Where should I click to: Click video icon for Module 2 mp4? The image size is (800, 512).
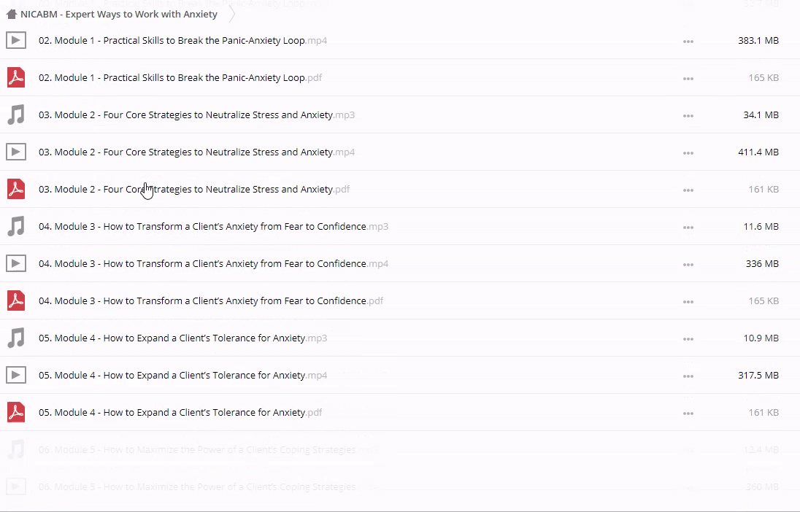(x=16, y=152)
